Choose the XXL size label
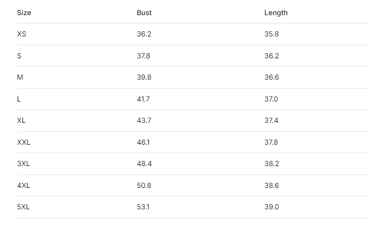The width and height of the screenshot is (372, 227). click(x=24, y=142)
